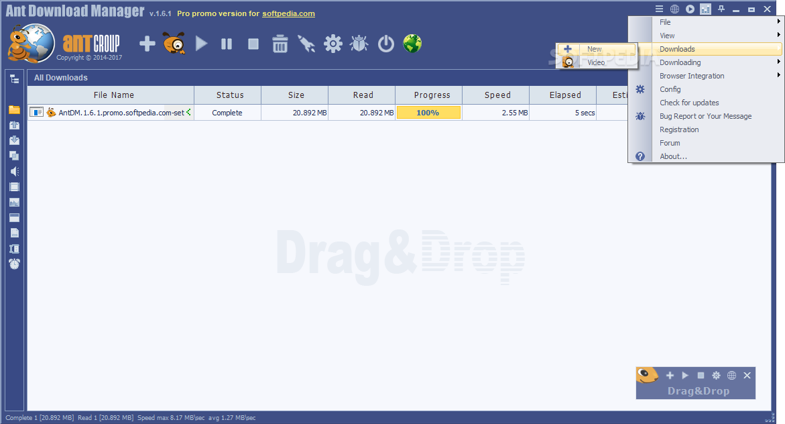This screenshot has width=785, height=424.
Task: Filter by documents with the page sidebar icon
Action: coord(15,233)
